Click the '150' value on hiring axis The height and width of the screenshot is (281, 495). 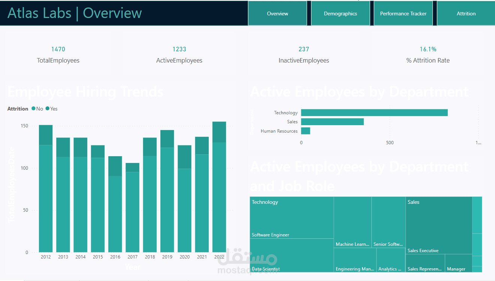click(x=24, y=126)
